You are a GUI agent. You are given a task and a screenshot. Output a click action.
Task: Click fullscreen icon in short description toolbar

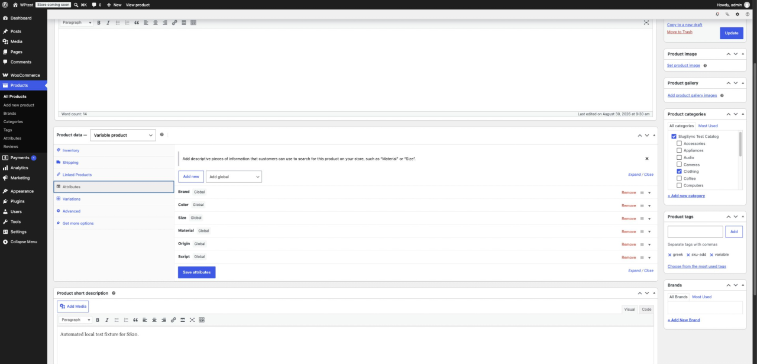tap(192, 320)
